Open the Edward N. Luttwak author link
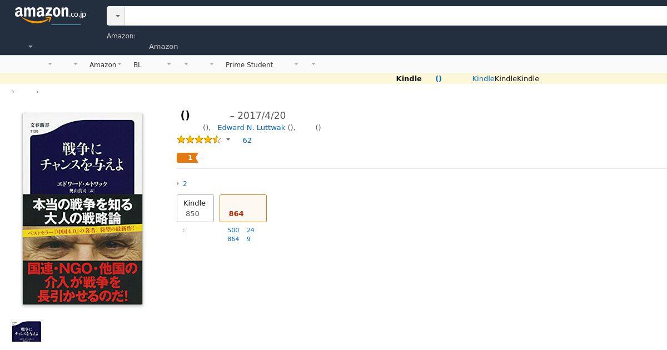This screenshot has width=667, height=350. pyautogui.click(x=251, y=128)
